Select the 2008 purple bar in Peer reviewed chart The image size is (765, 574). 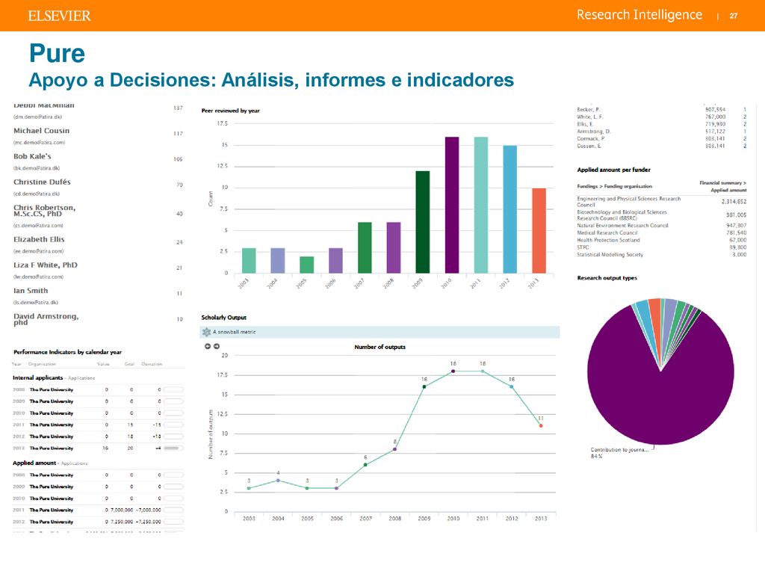(394, 248)
